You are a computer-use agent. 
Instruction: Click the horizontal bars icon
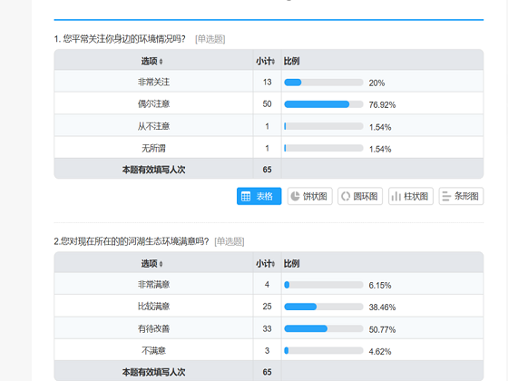pyautogui.click(x=446, y=196)
